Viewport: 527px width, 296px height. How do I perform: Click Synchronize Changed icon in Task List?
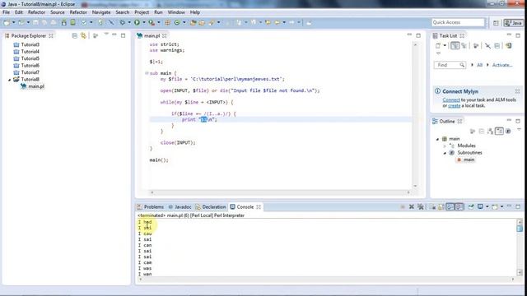coord(509,46)
